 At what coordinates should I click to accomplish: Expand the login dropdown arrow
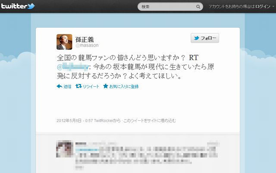click(273, 6)
